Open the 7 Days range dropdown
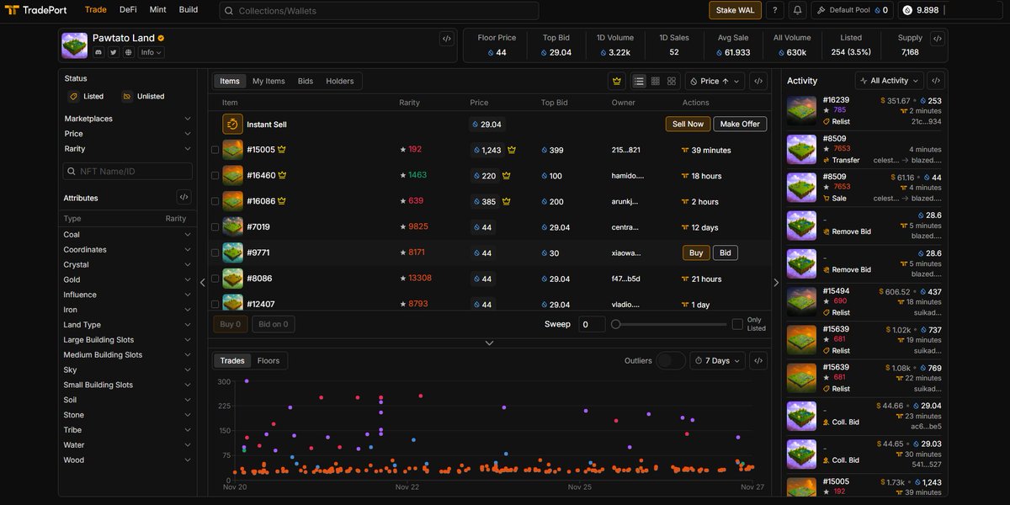 (x=718, y=360)
